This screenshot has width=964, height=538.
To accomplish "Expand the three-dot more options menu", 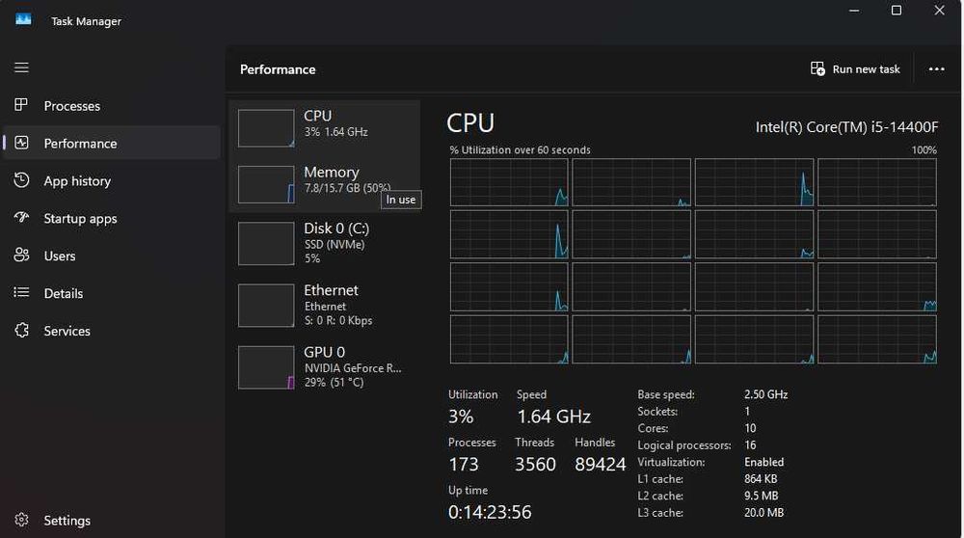I will coord(936,69).
